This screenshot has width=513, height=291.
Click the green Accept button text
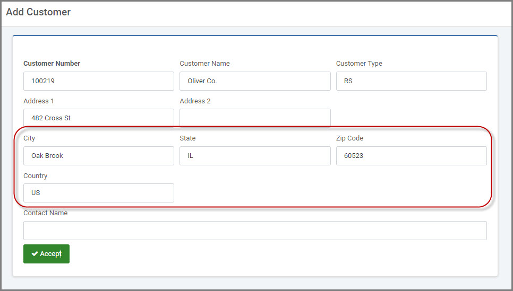click(x=50, y=254)
